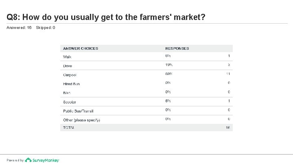The width and height of the screenshot is (293, 165).
Task: Click the Answered: 16 text
Action: pyautogui.click(x=19, y=28)
